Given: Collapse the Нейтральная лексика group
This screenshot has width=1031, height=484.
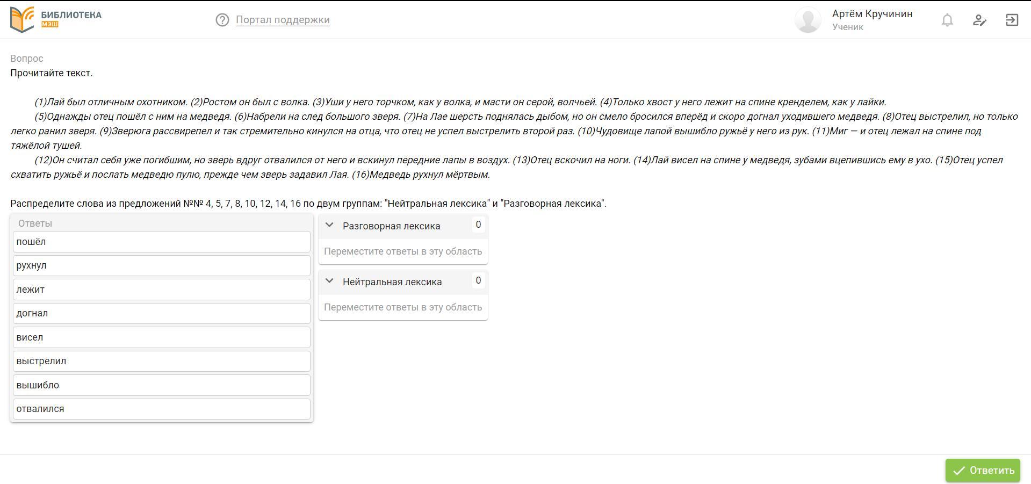Looking at the screenshot, I should click(330, 281).
